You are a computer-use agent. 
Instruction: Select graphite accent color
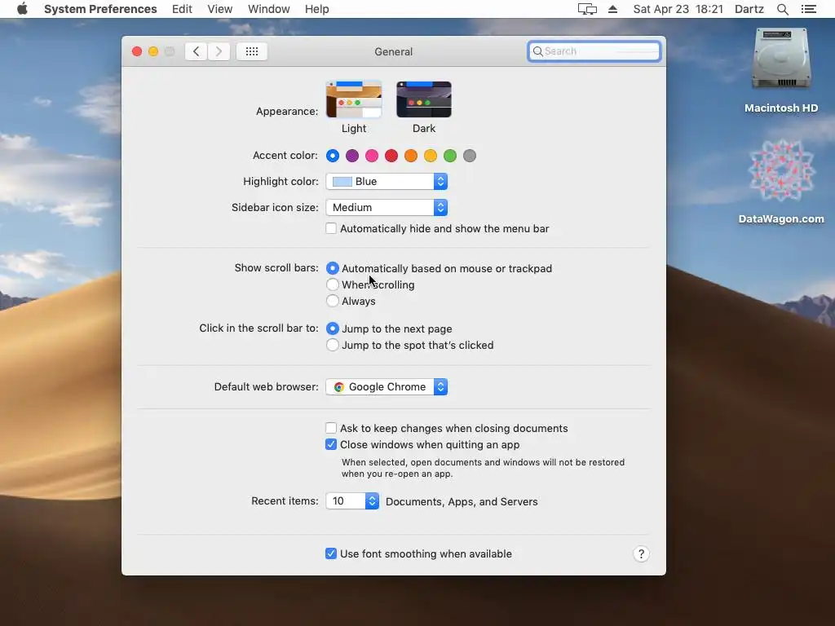469,156
